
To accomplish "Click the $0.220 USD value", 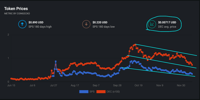I will [100, 22].
